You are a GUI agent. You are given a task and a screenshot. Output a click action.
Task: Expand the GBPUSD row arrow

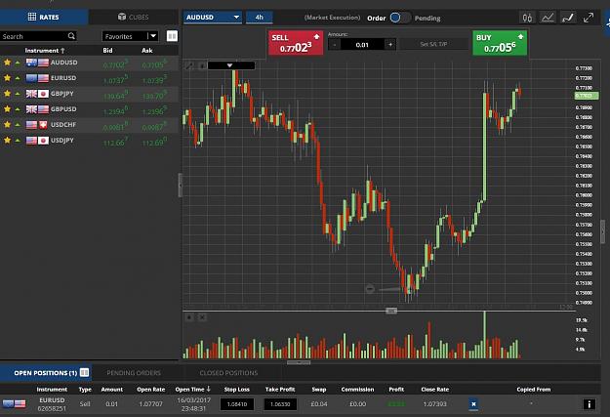coord(18,109)
